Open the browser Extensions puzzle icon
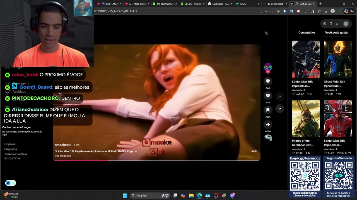Screen dimensions: 357x200 (x=305, y=11)
